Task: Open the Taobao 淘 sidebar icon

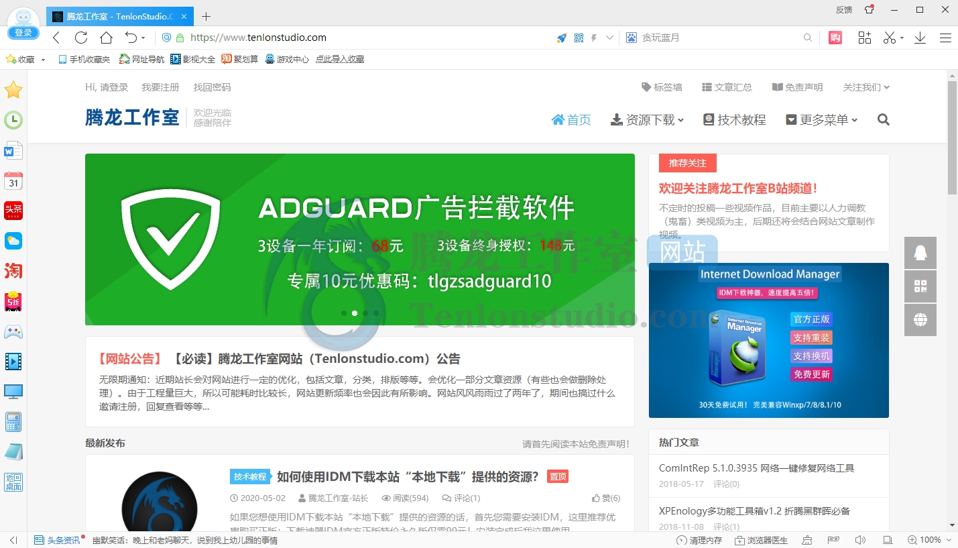Action: point(13,271)
